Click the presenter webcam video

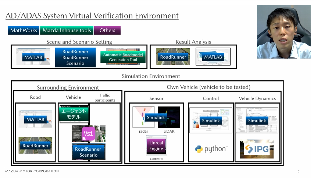pyautogui.click(x=284, y=32)
